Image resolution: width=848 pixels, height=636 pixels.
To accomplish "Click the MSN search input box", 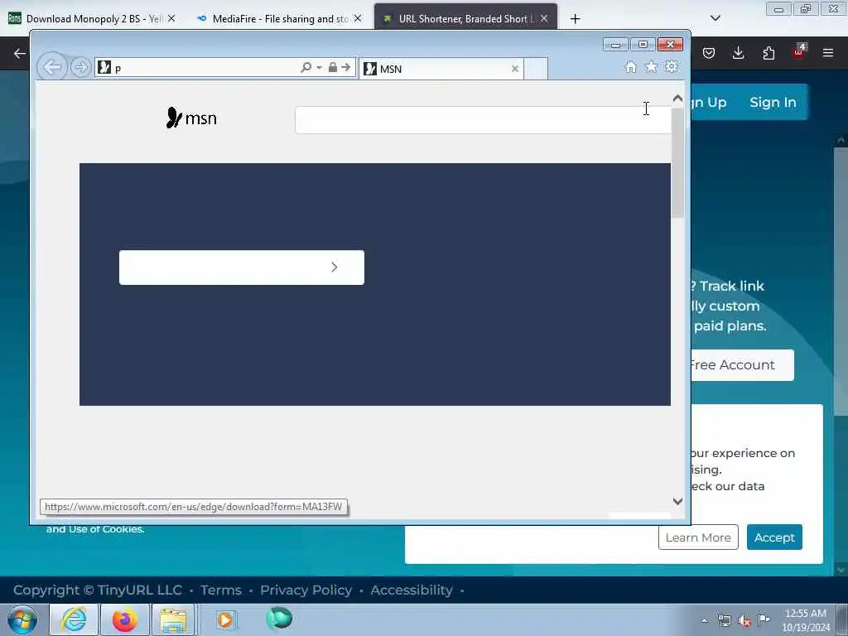I will click(x=483, y=120).
